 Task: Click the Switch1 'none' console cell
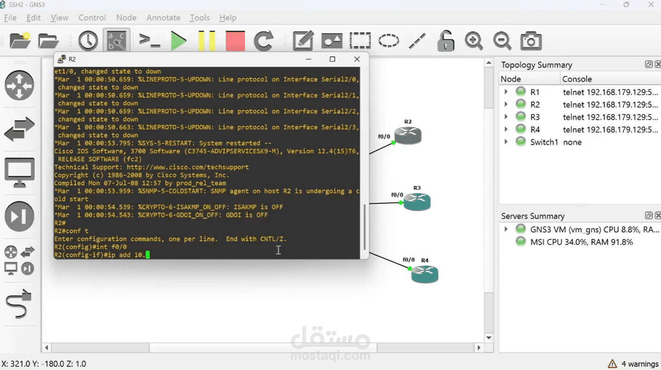click(x=572, y=142)
